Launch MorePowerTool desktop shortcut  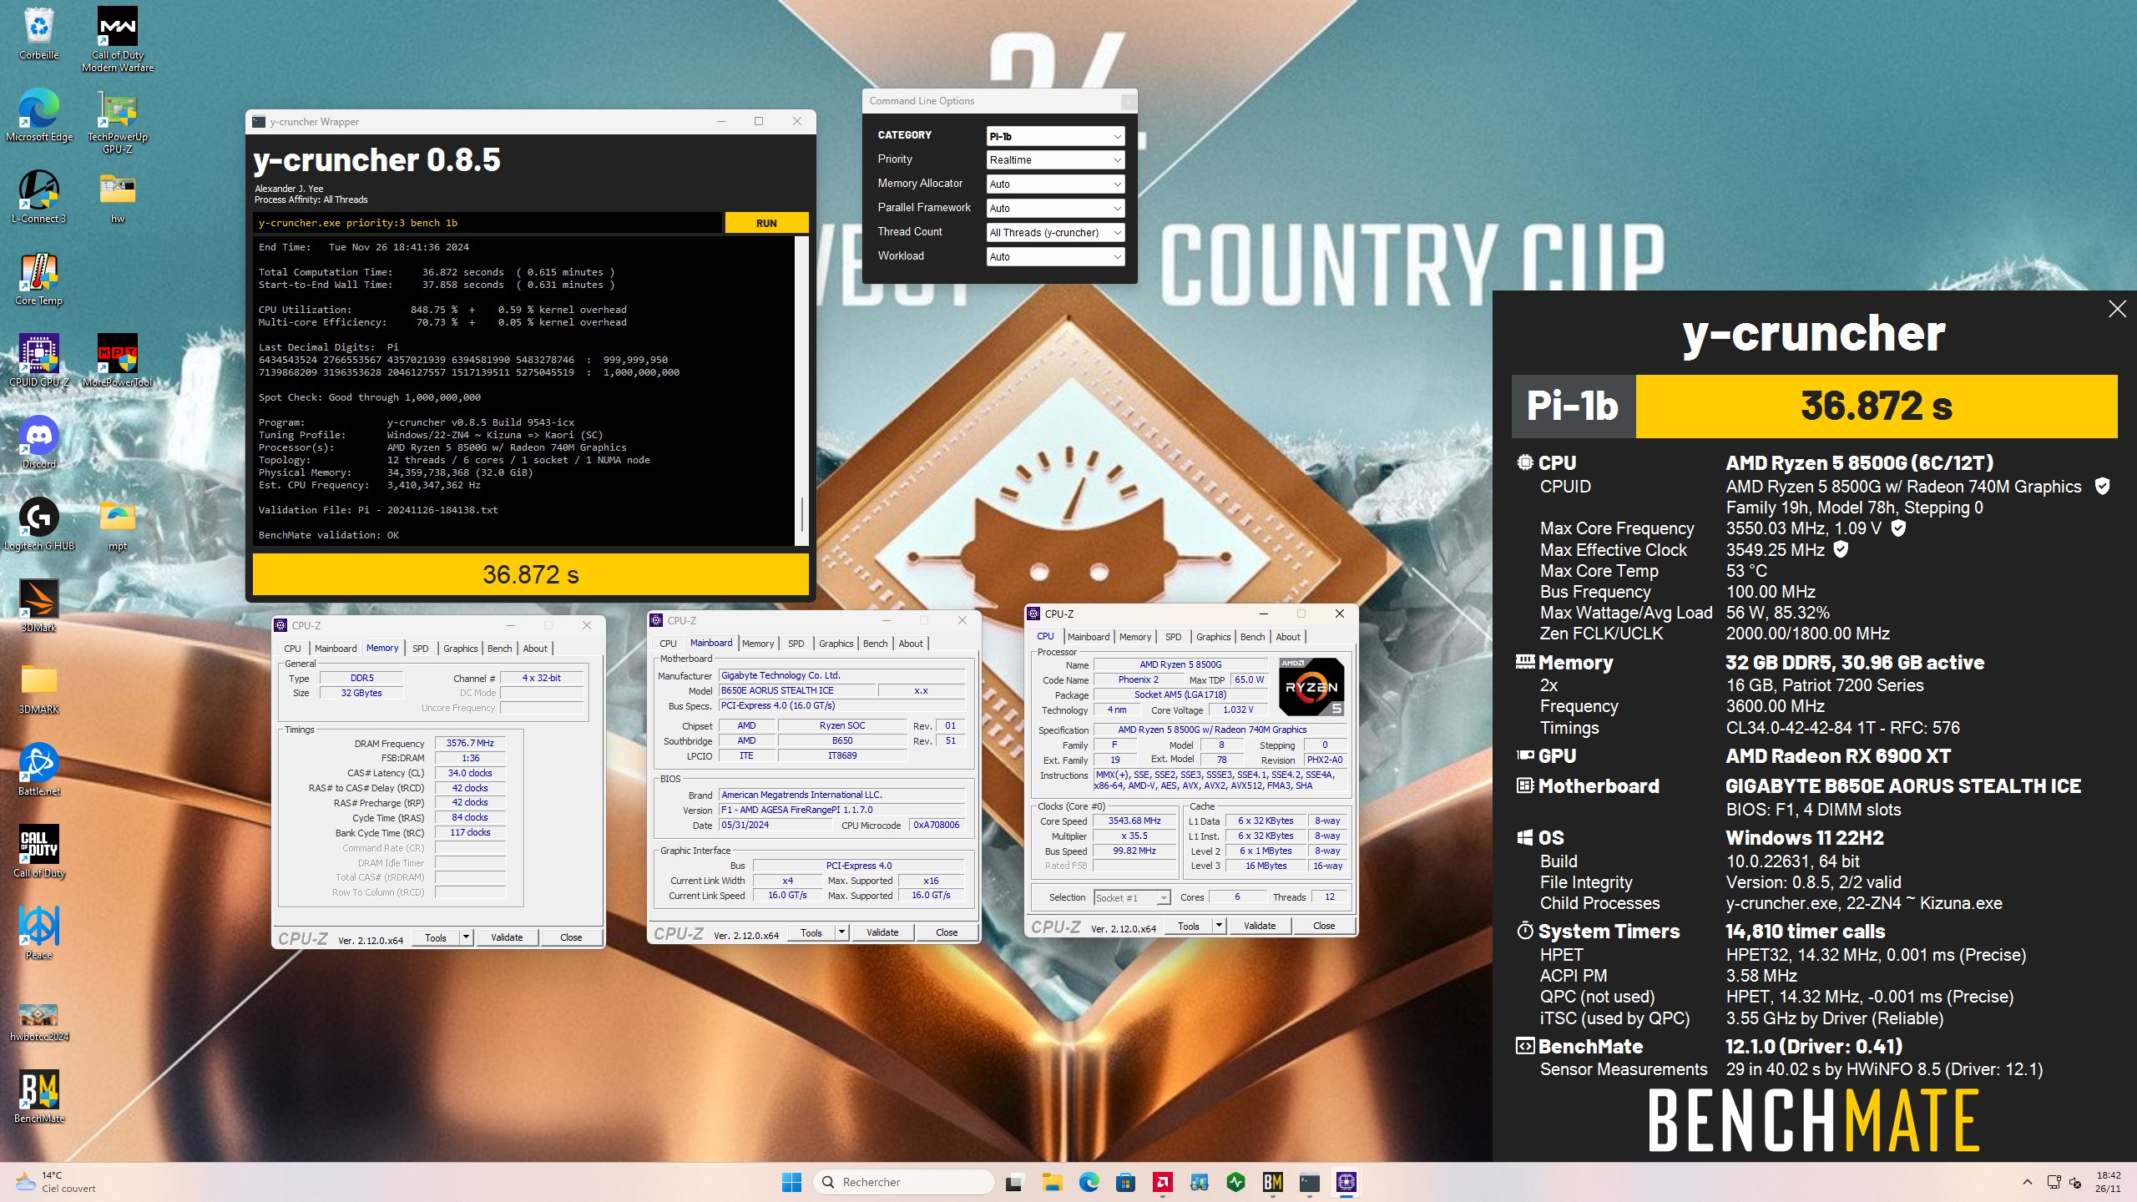[118, 361]
